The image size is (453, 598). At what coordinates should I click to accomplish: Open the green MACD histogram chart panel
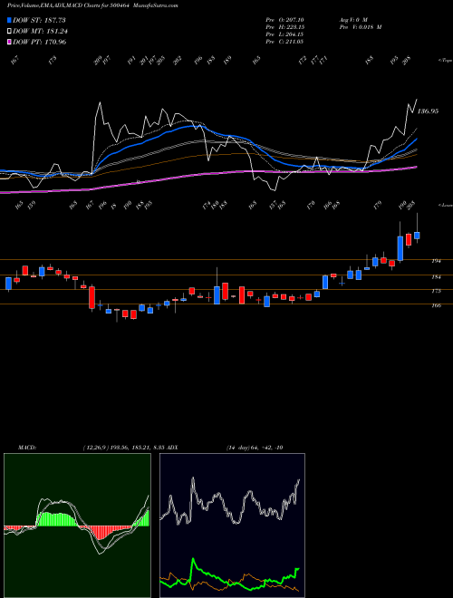[x=77, y=526]
